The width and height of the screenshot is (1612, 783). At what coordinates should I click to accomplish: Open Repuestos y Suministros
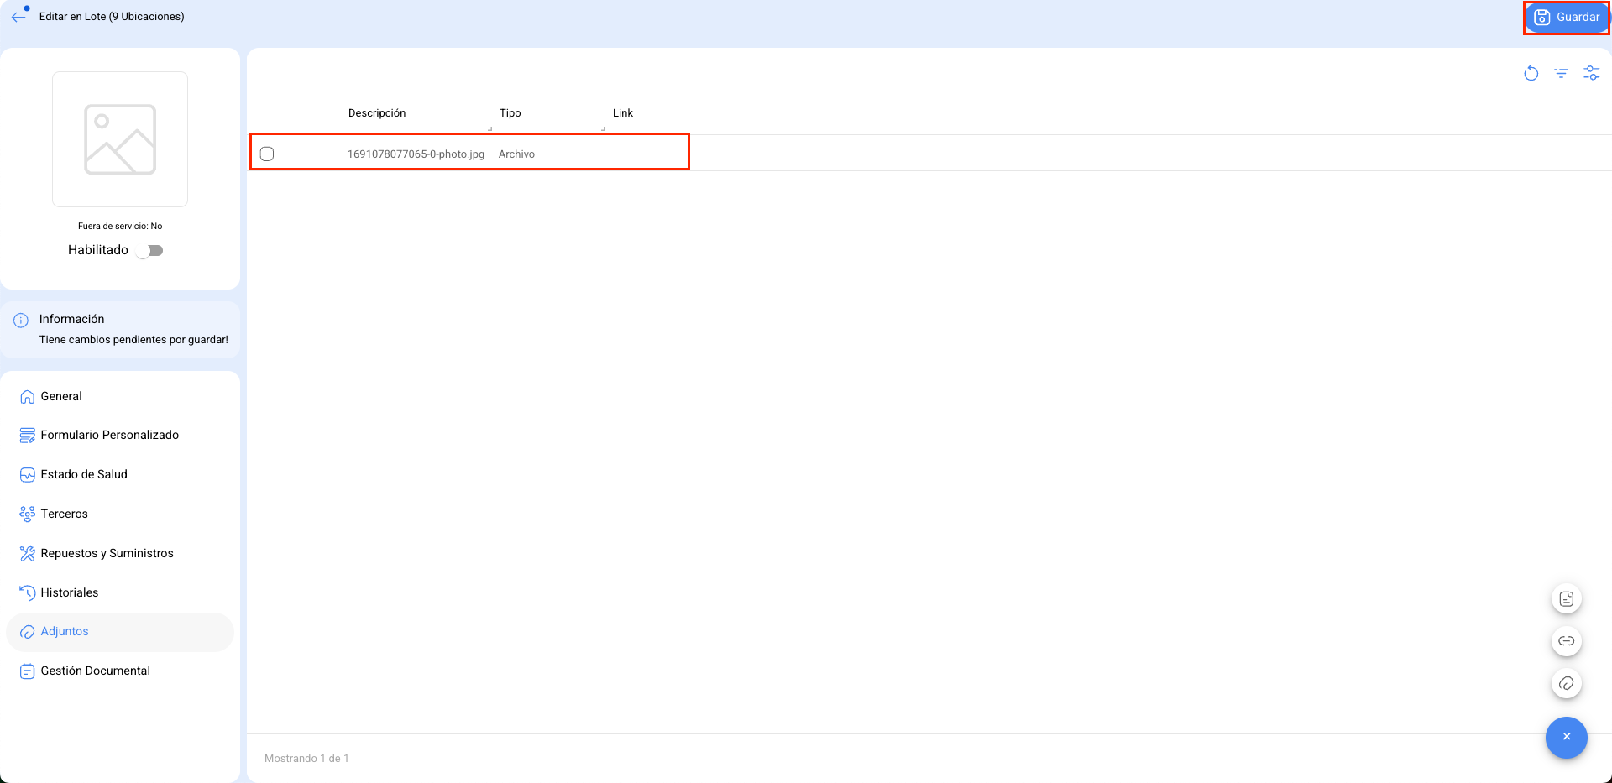pyautogui.click(x=107, y=553)
